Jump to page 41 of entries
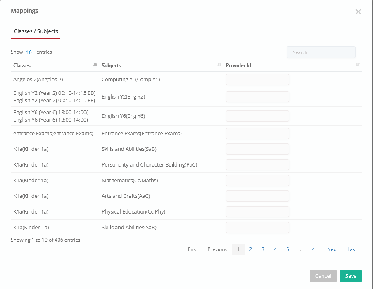Screen dimensions: 373x289 (x=314, y=249)
